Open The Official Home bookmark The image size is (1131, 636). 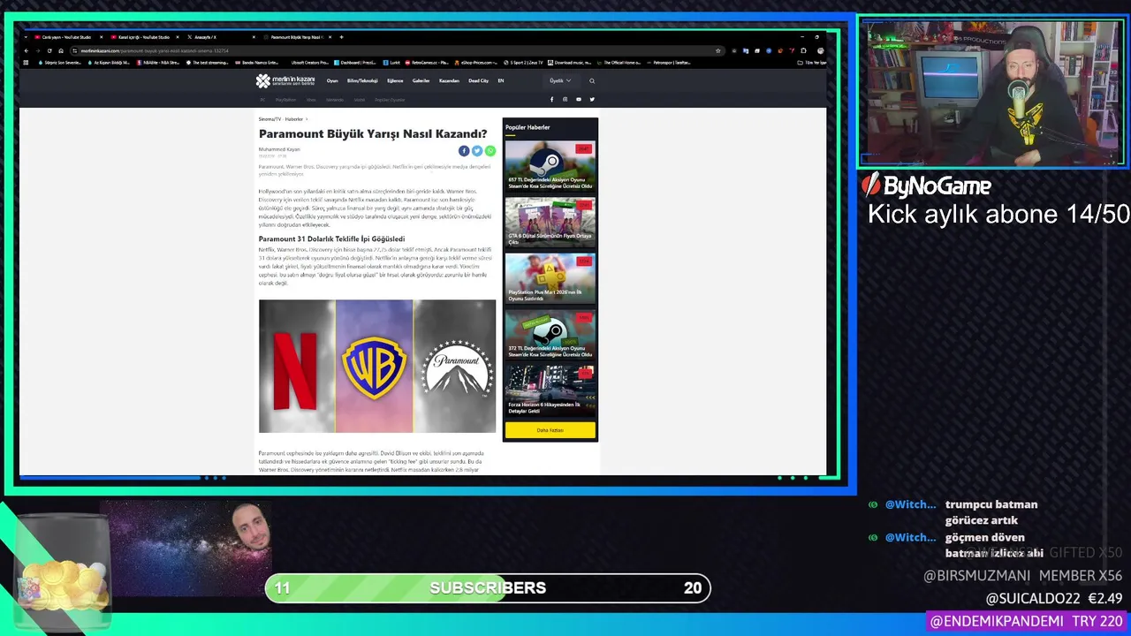point(621,63)
